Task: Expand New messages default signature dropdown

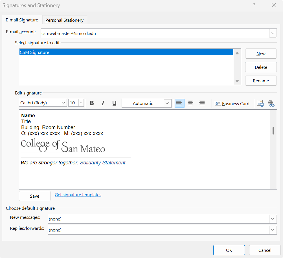Action: pyautogui.click(x=273, y=219)
